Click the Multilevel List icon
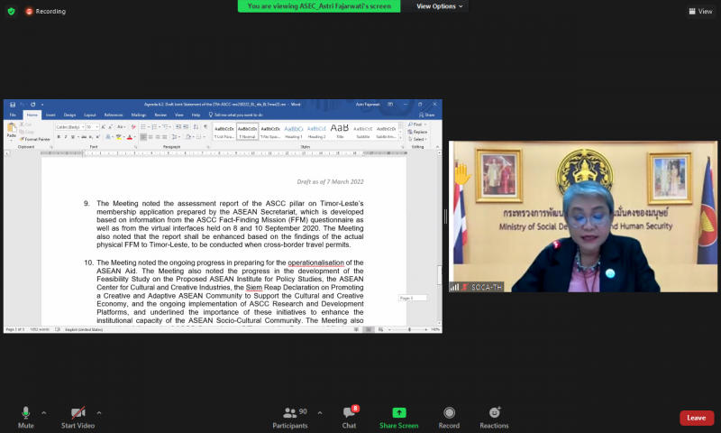Screen dimensions: 721x433 coord(165,126)
